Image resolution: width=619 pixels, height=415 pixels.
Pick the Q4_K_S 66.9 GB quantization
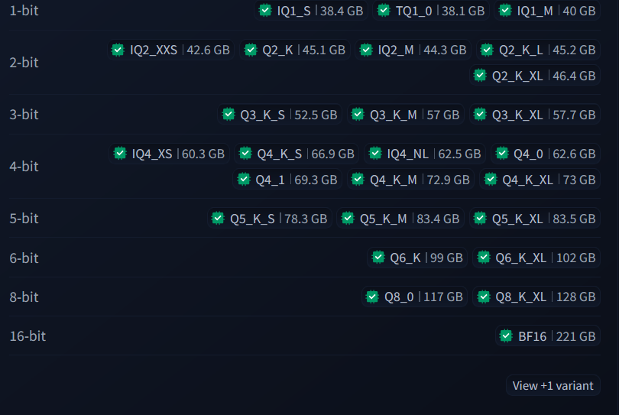tap(297, 153)
